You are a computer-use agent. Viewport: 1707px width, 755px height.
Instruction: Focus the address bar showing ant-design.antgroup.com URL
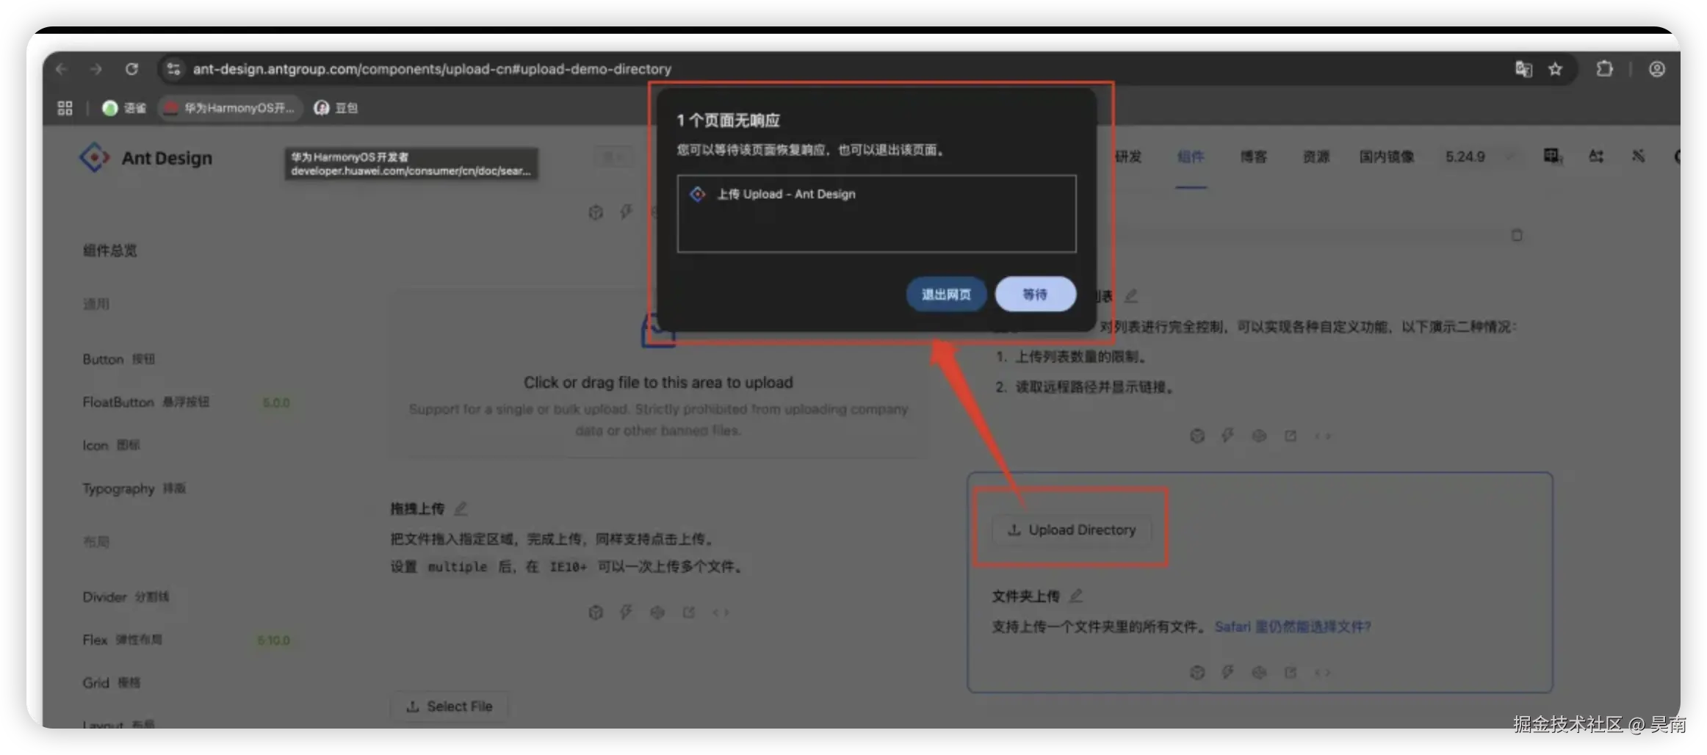click(432, 69)
